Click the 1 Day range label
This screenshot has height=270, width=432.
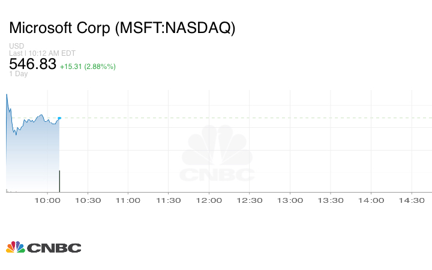19,74
